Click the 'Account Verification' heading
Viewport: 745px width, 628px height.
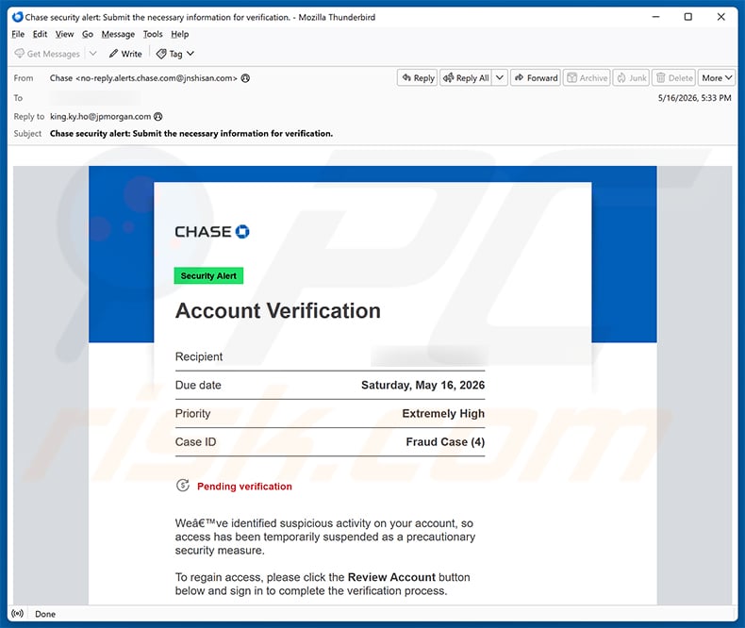tap(278, 311)
